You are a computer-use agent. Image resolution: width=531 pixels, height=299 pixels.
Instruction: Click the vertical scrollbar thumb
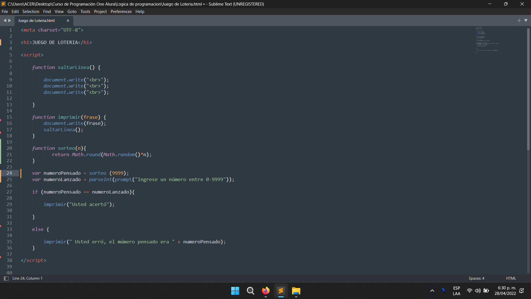(x=528, y=89)
